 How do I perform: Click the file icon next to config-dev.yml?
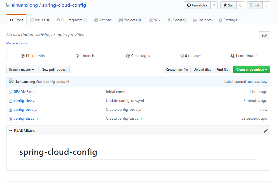pyautogui.click(x=11, y=101)
